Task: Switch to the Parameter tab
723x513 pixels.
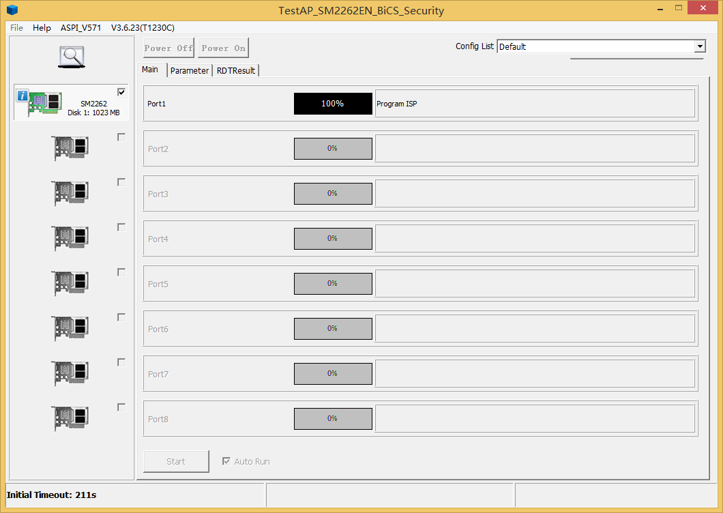Action: (x=190, y=70)
